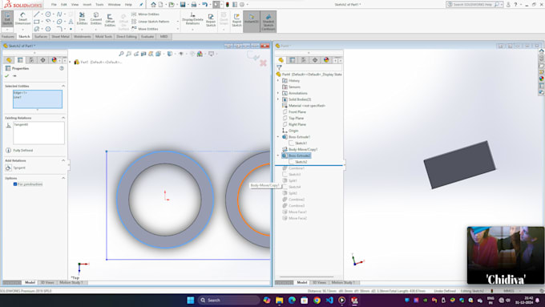Viewport: 545px width, 307px height.
Task: Open the Weldments ribbon tab
Action: click(x=83, y=36)
